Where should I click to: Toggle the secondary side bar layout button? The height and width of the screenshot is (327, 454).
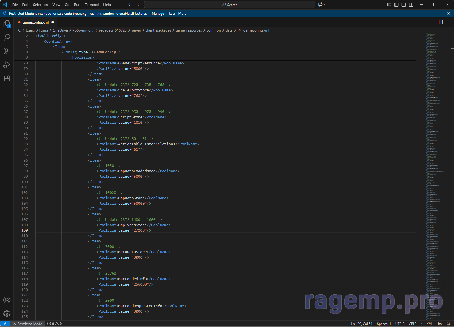[411, 5]
